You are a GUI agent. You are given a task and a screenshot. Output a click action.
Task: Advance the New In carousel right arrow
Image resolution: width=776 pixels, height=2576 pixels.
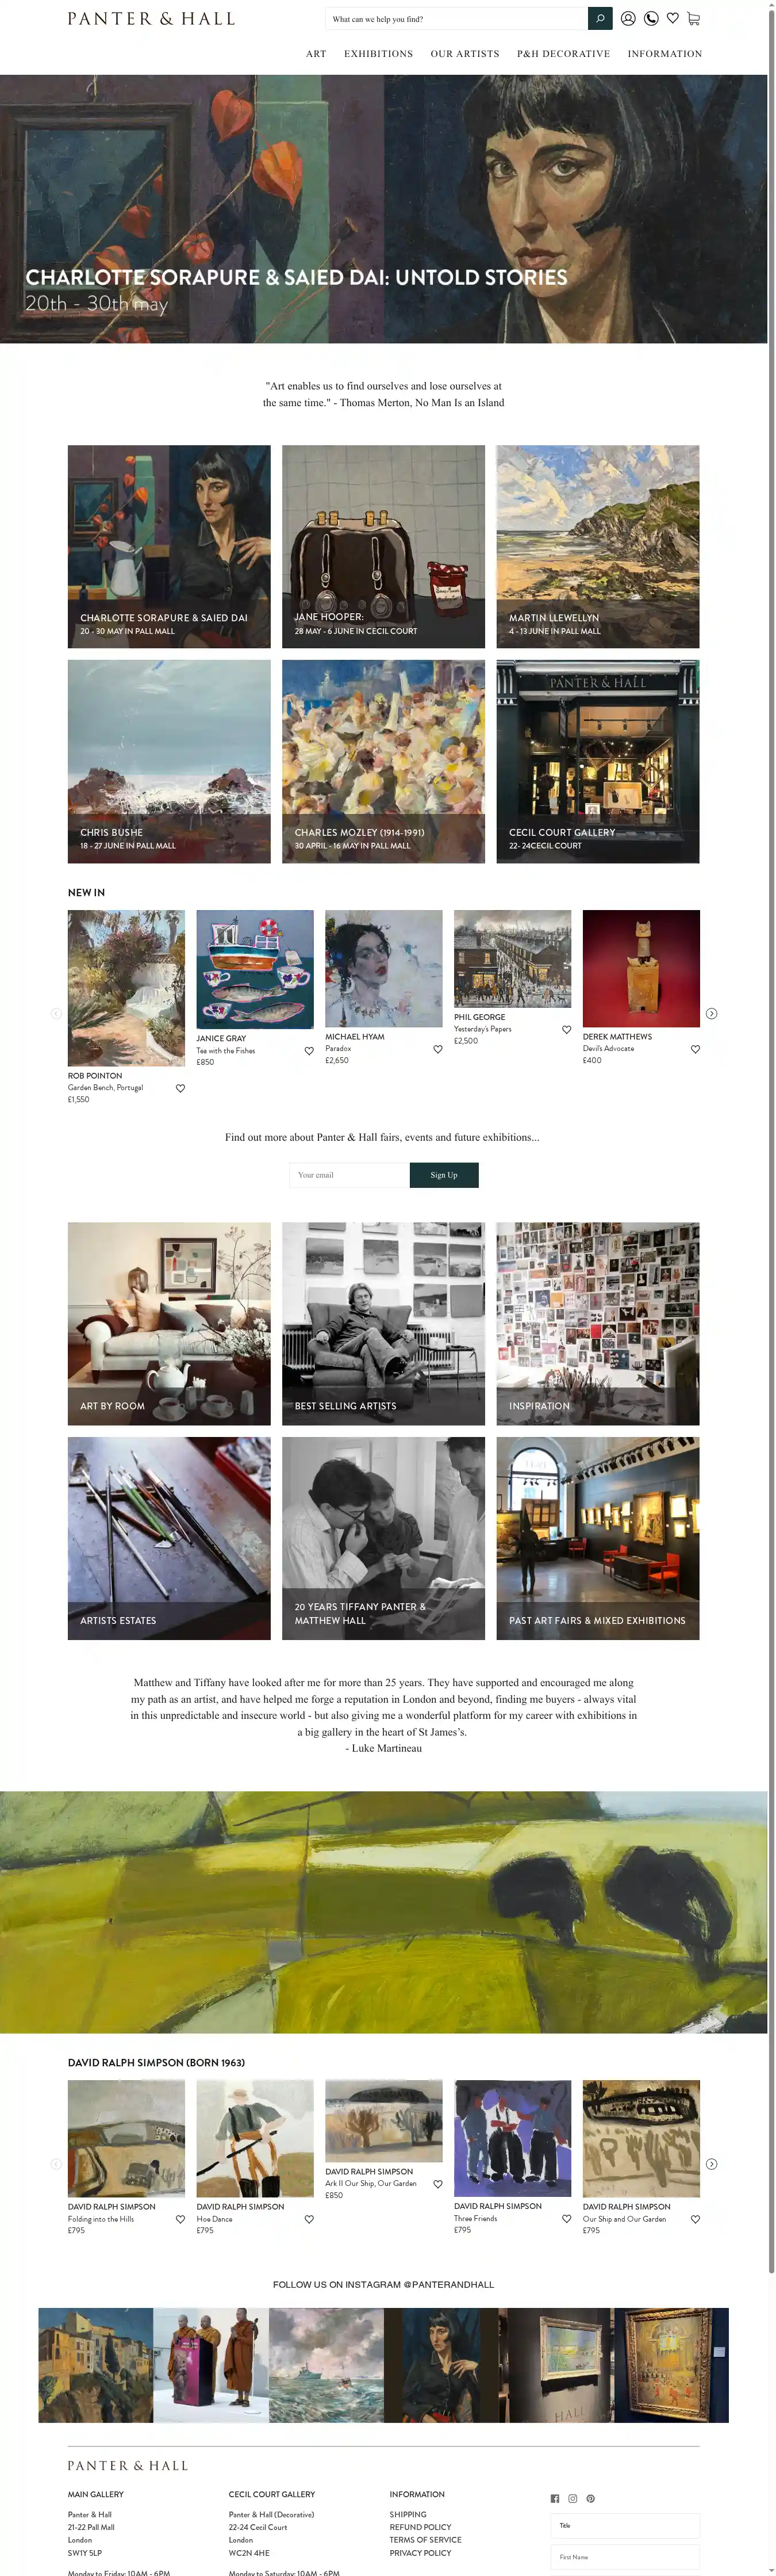[712, 1013]
